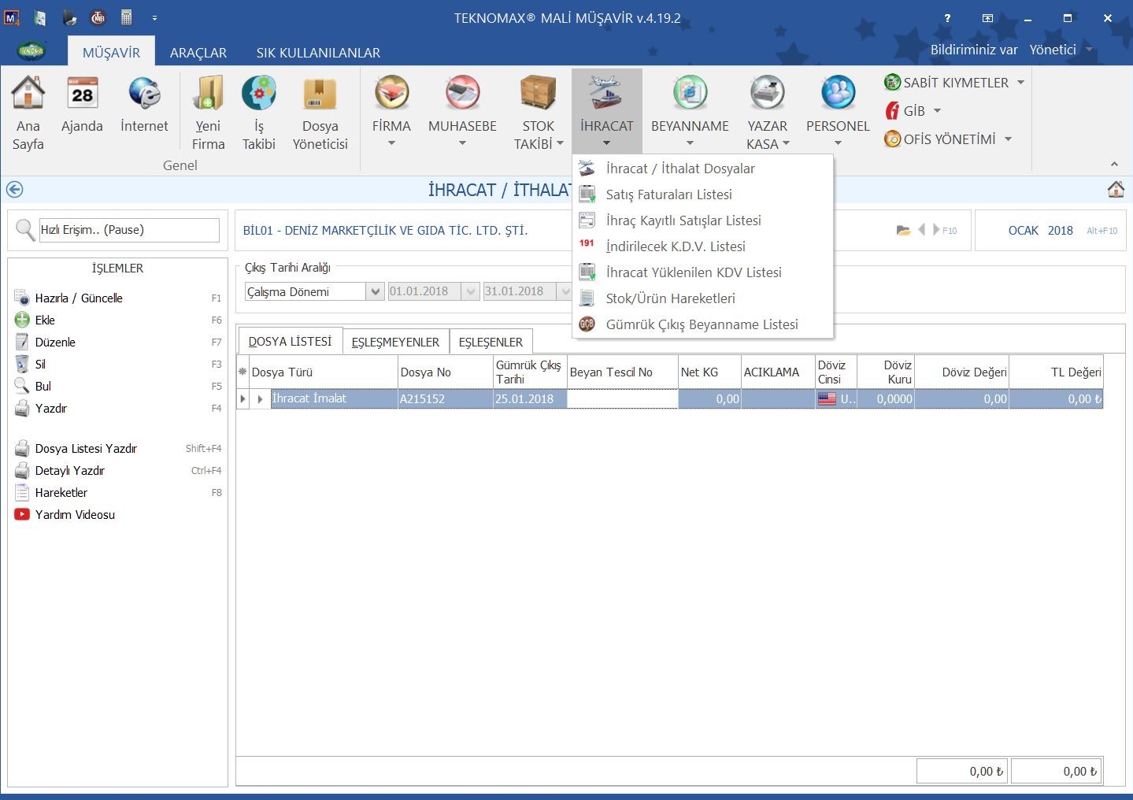This screenshot has width=1133, height=800.
Task: Open the Ajanda calendar icon
Action: (x=82, y=94)
